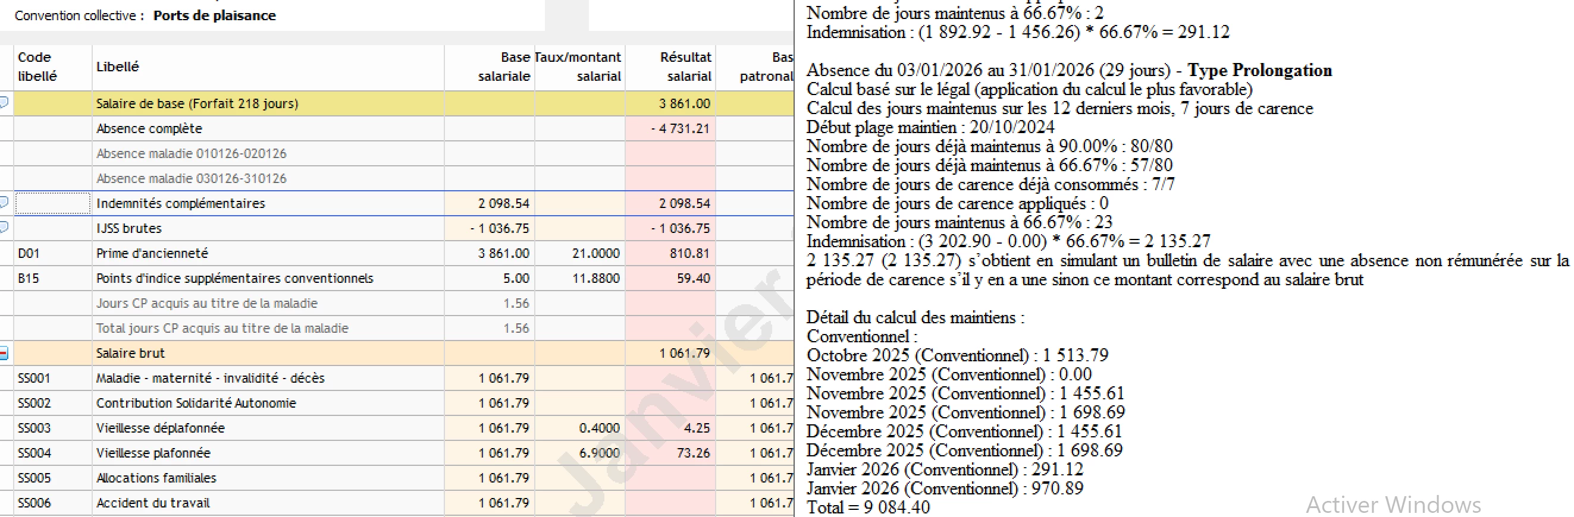Viewport: 1574px width, 517px height.
Task: Click code 'SS001' cell
Action: [52, 379]
